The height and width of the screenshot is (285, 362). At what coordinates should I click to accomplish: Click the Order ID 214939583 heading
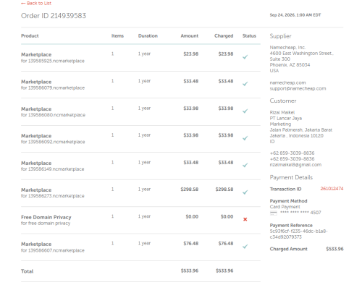point(54,16)
